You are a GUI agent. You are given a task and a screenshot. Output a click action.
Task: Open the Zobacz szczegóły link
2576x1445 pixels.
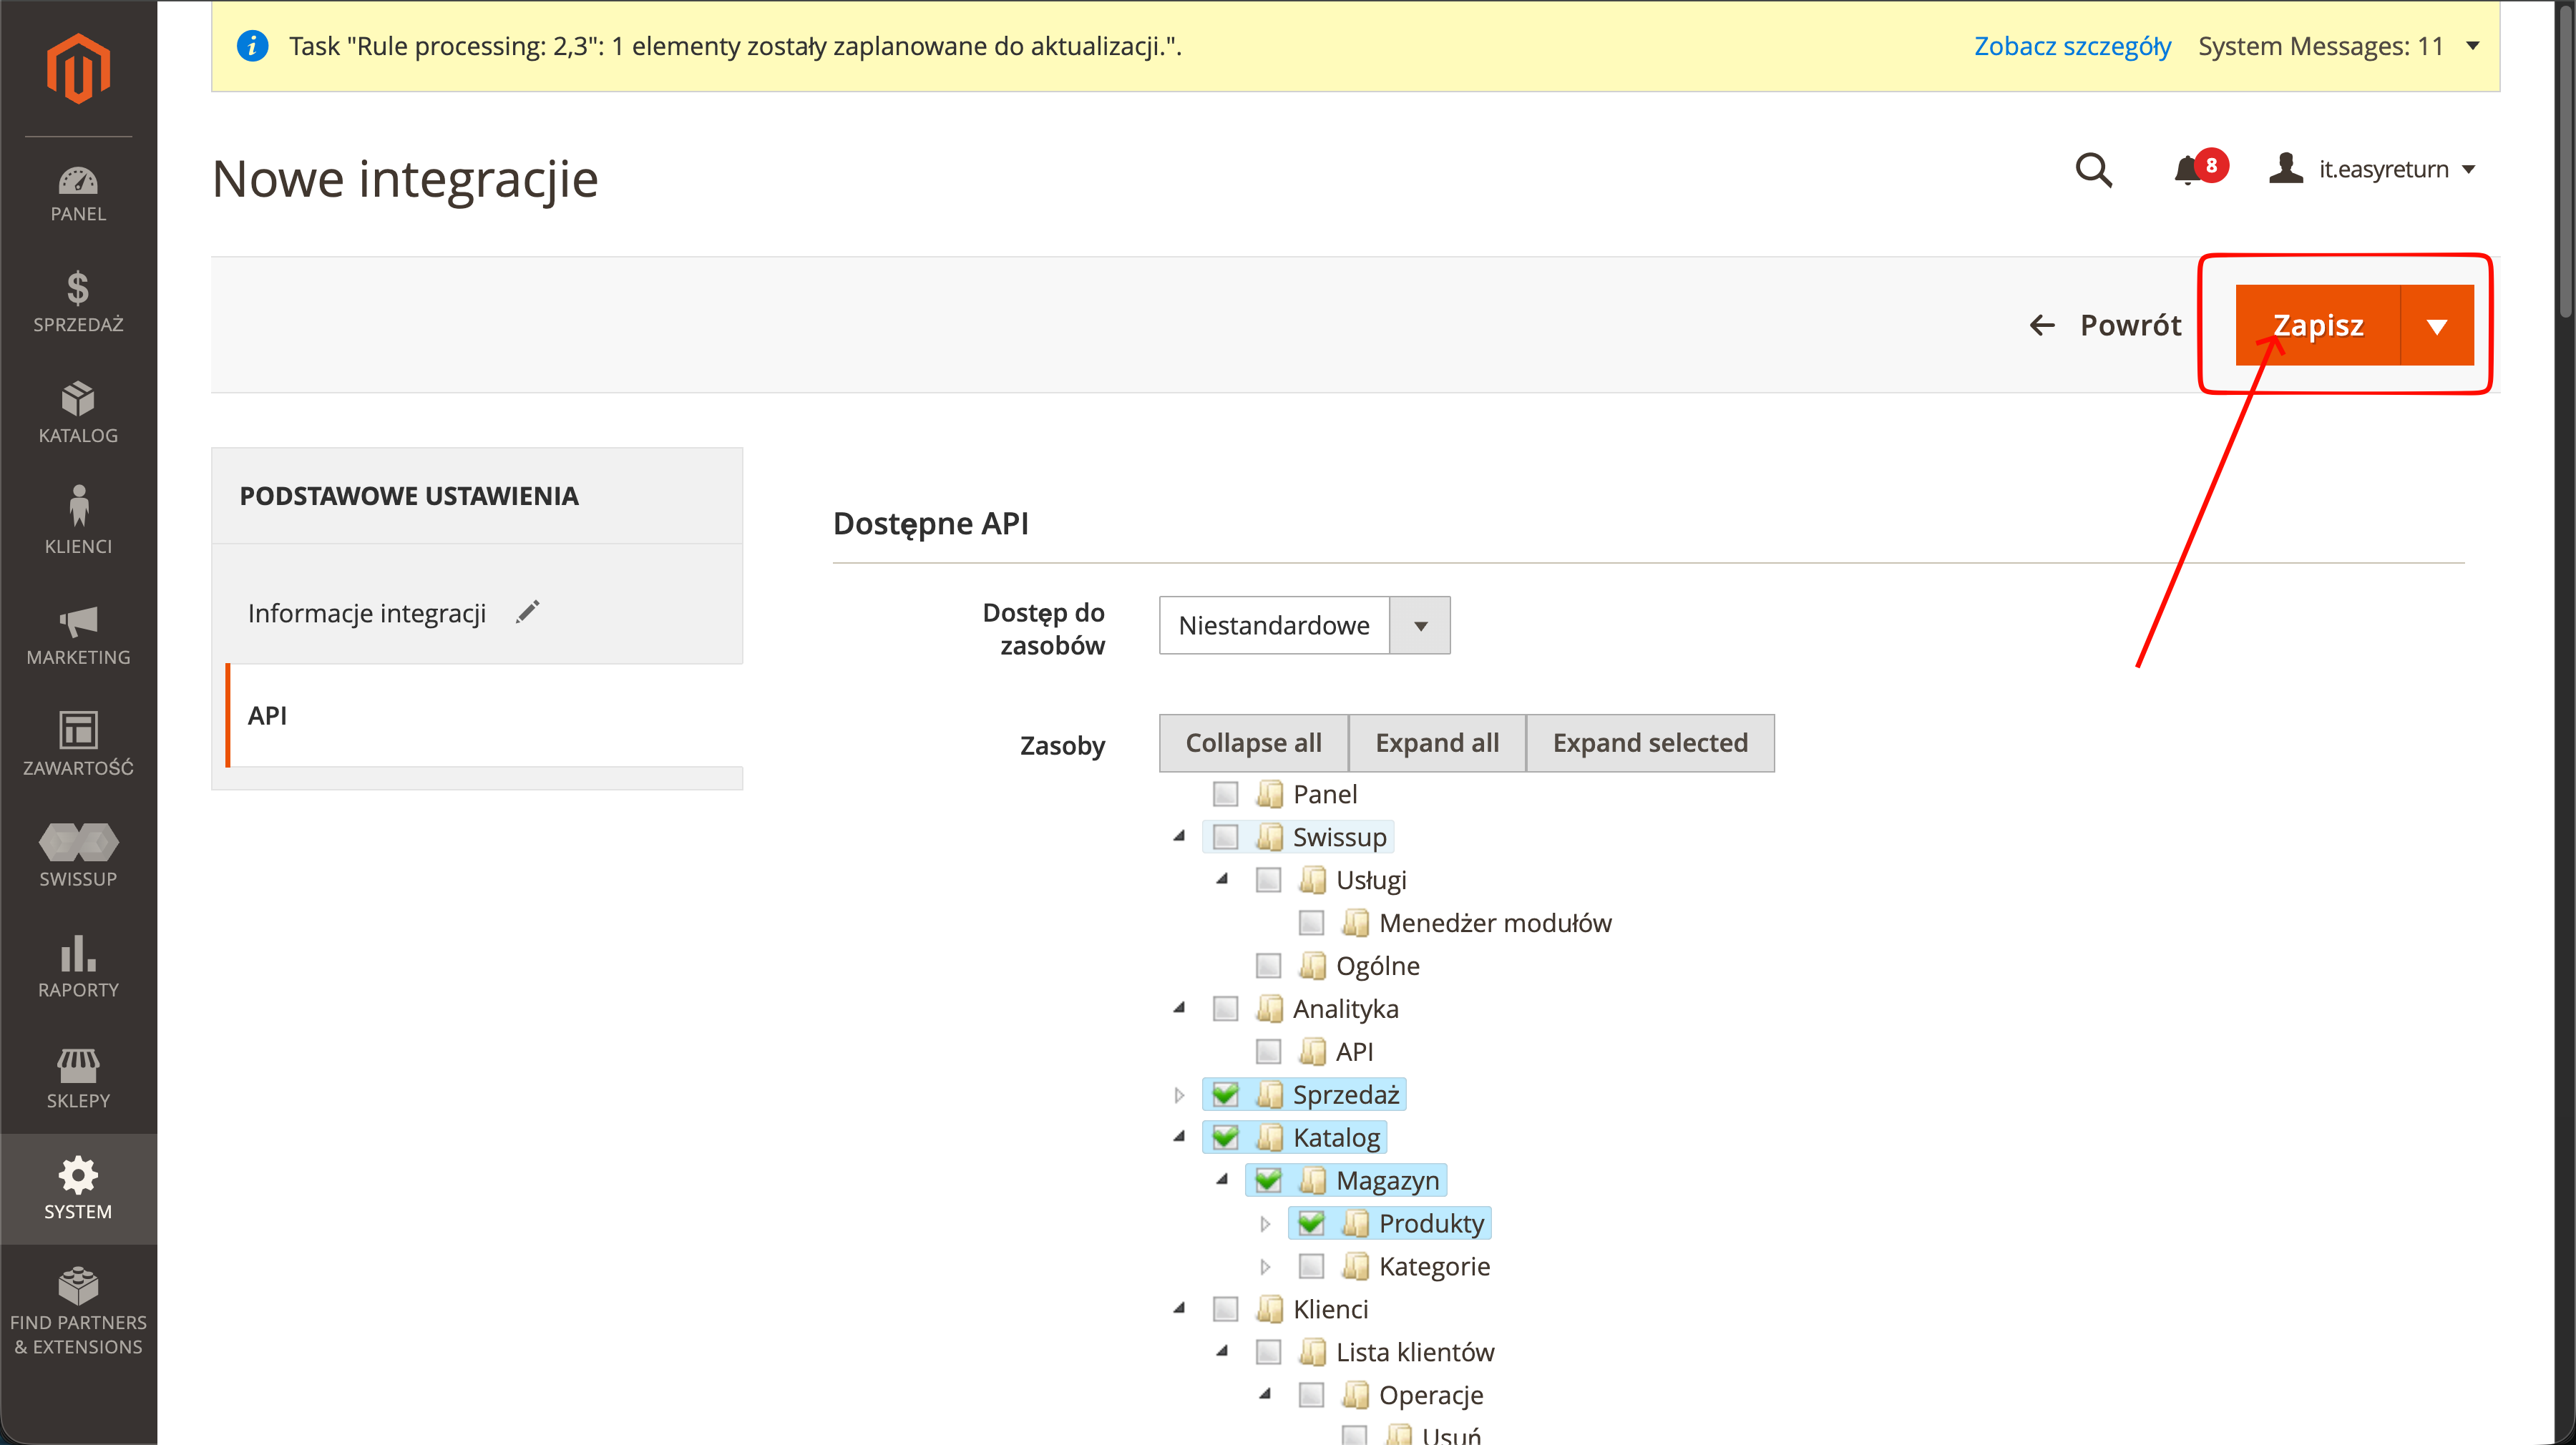pyautogui.click(x=2072, y=46)
